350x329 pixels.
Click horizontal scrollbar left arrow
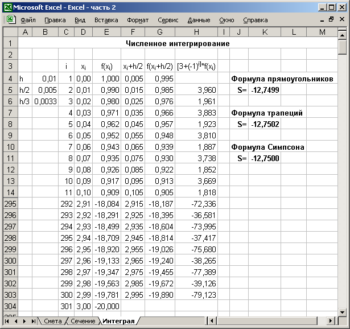[x=212, y=321]
